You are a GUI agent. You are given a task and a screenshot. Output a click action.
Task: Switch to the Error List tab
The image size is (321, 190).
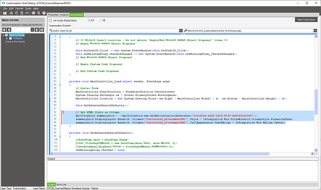click(x=61, y=184)
